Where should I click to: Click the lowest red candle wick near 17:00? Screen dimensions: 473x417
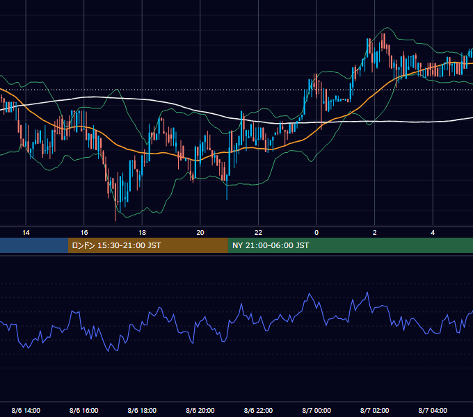point(115,211)
